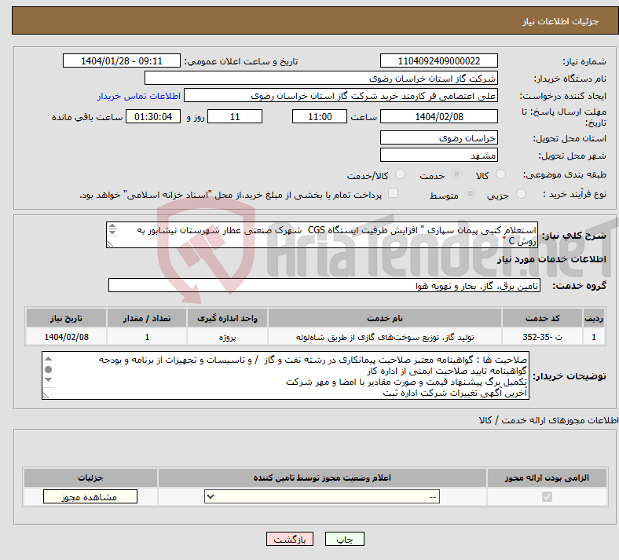Click the واحد اندازه گیری column header
The image size is (619, 560).
227,318
